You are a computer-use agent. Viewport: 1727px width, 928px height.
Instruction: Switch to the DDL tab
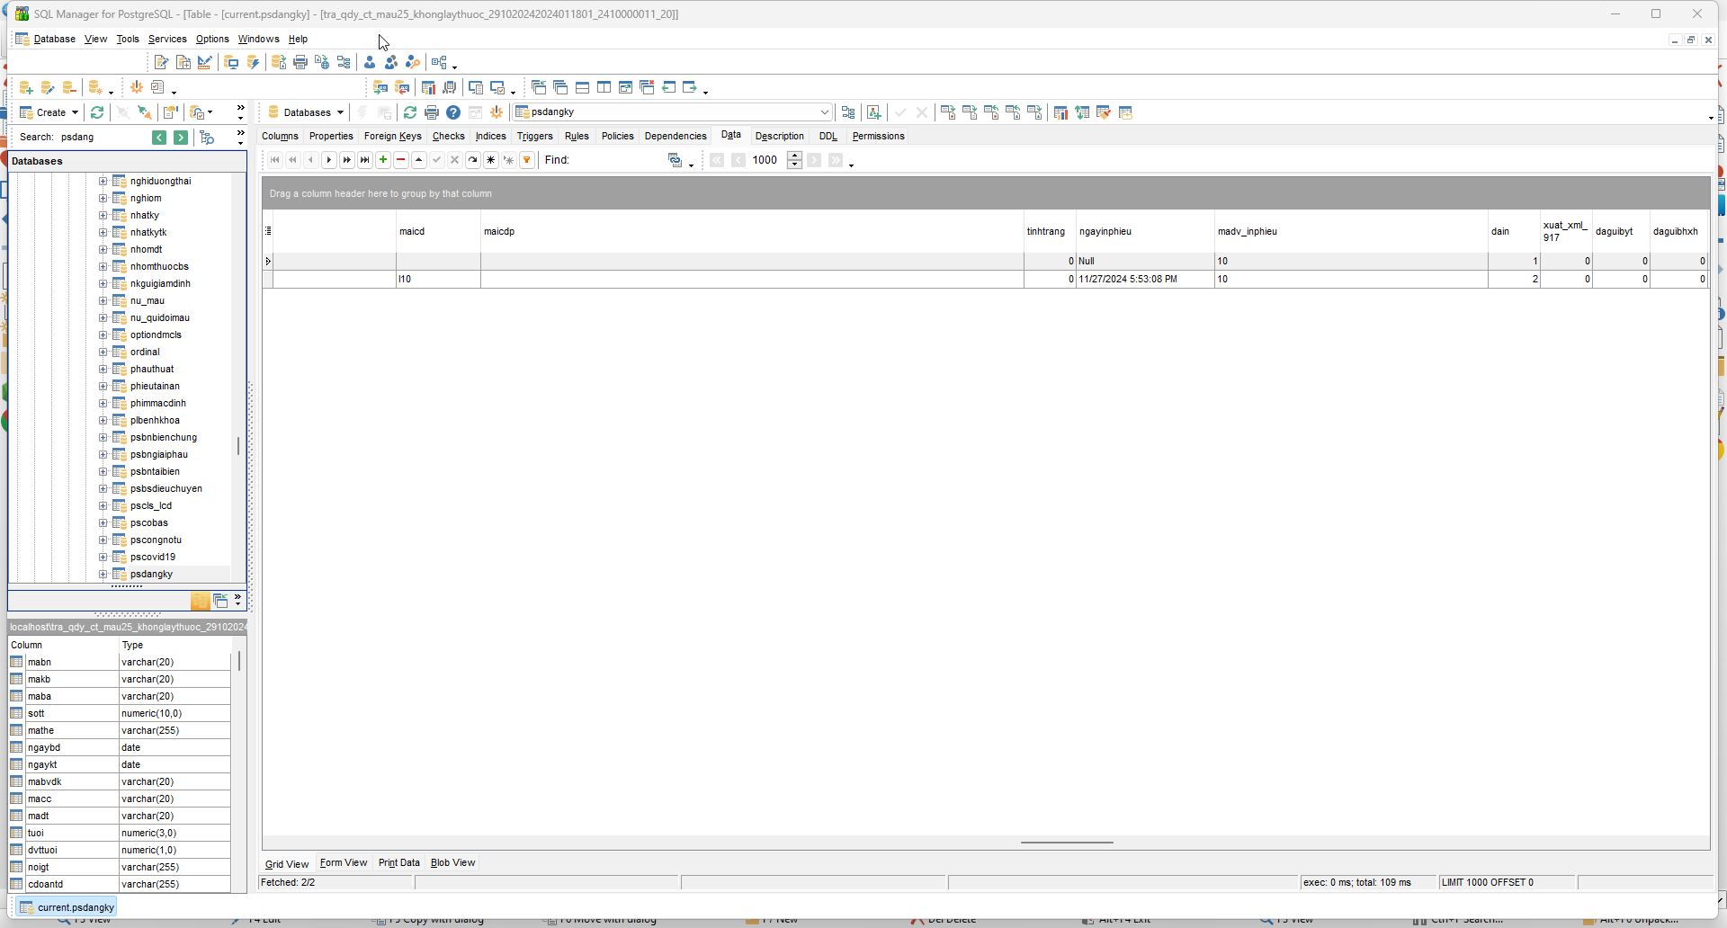click(828, 137)
